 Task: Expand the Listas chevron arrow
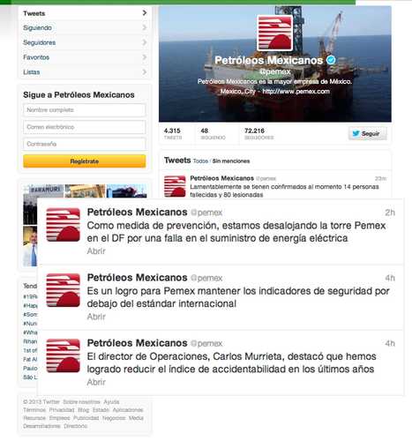pyautogui.click(x=145, y=71)
